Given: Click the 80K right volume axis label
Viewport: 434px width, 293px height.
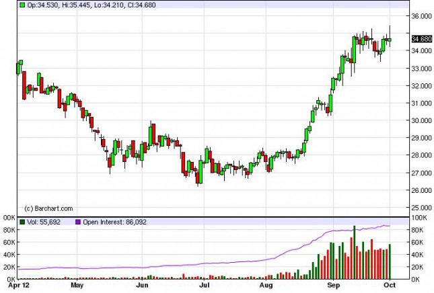Looking at the screenshot, I should 417,230.
